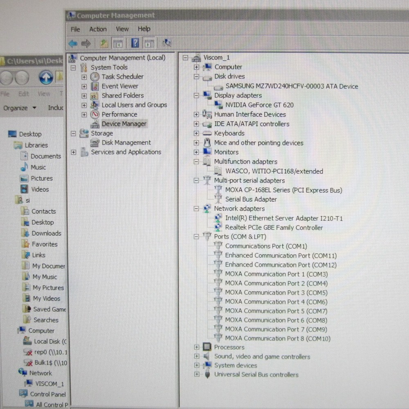
Task: Click the Back navigation arrow in the toolbar
Action: click(x=74, y=43)
